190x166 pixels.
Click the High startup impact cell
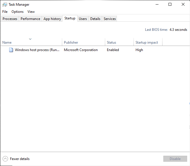[139, 50]
